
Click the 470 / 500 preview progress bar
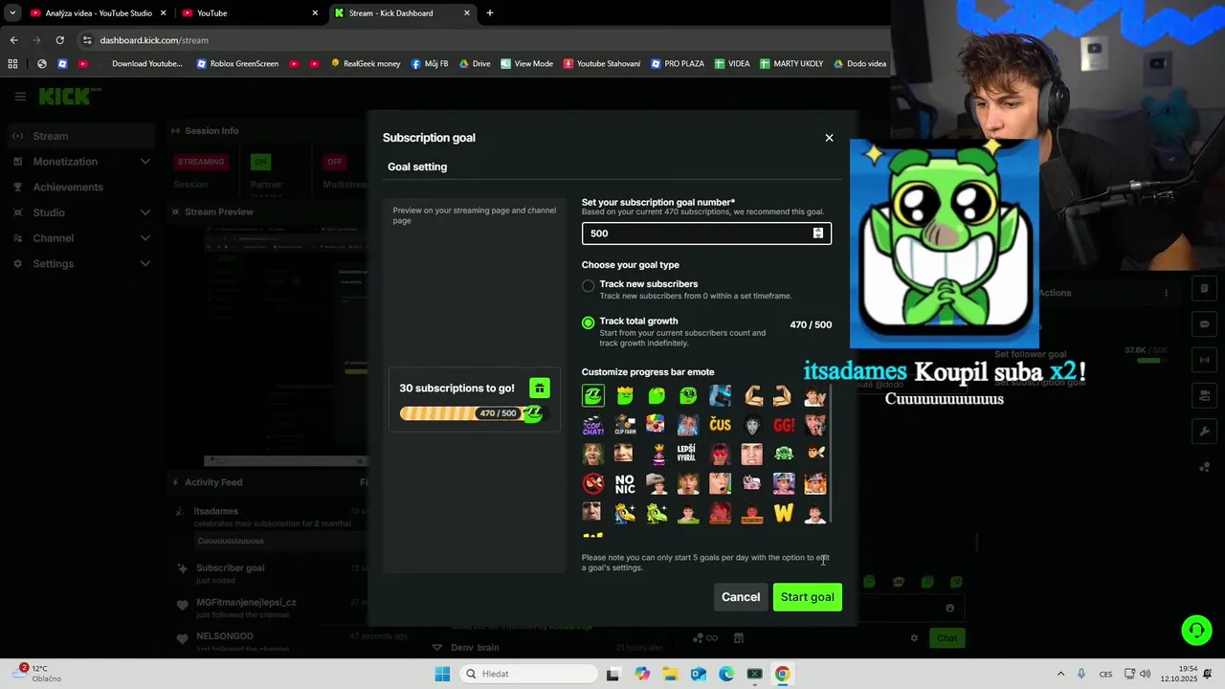pyautogui.click(x=471, y=413)
